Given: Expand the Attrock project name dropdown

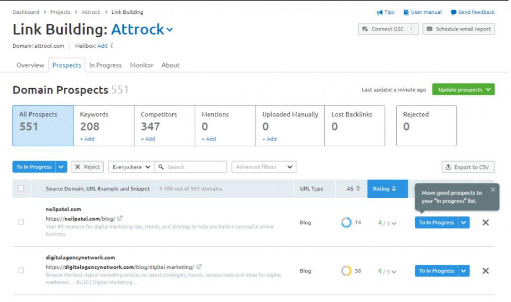Looking at the screenshot, I should pyautogui.click(x=170, y=30).
